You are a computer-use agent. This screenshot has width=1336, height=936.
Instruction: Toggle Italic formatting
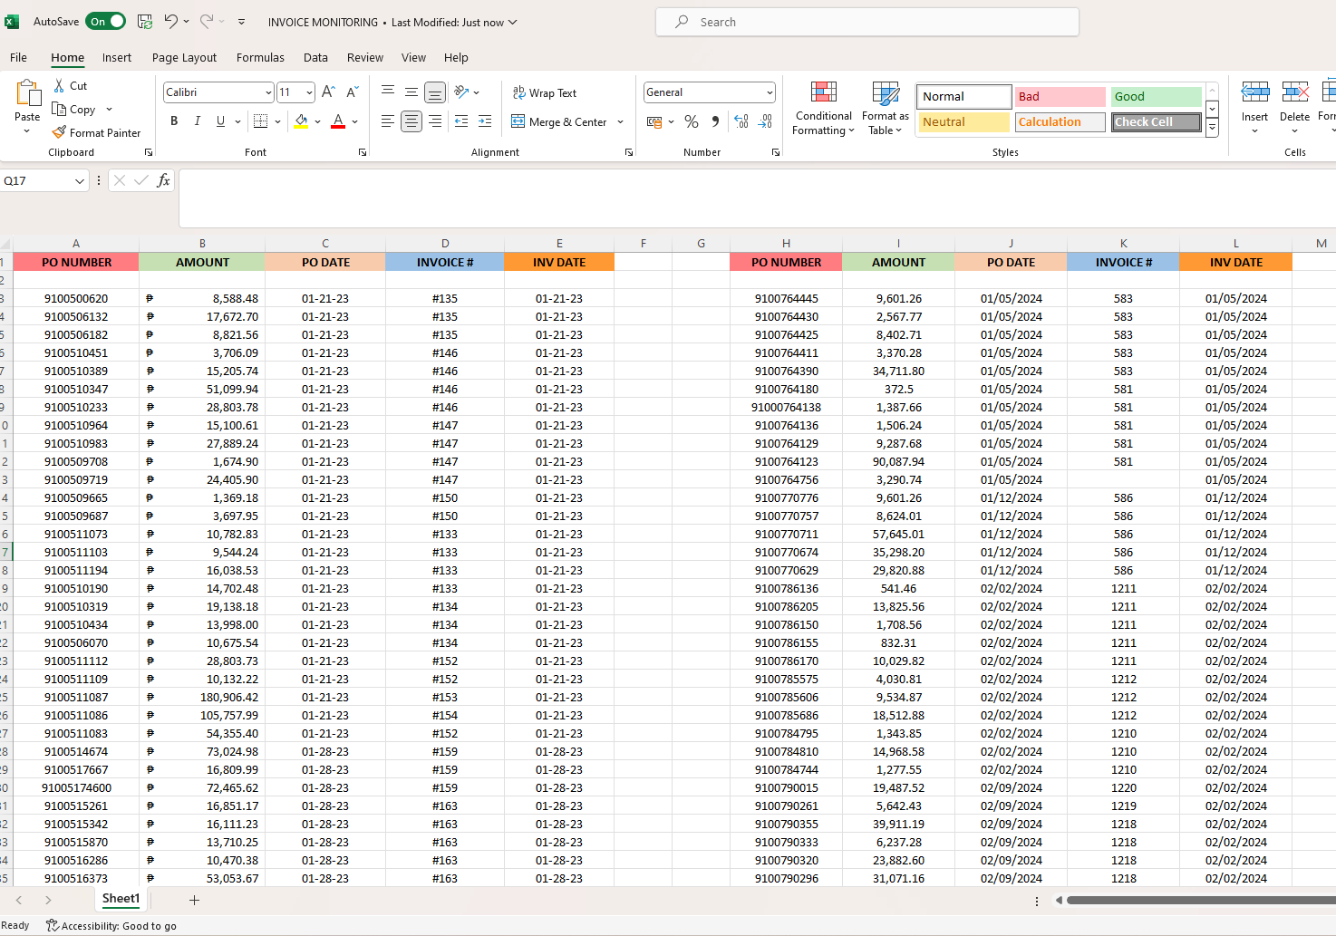[x=197, y=121]
